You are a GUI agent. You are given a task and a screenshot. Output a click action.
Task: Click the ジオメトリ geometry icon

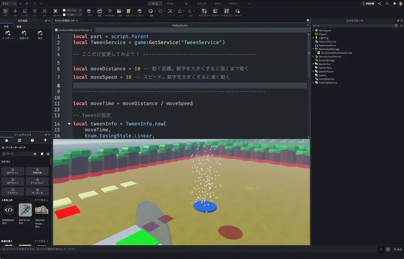(56, 11)
